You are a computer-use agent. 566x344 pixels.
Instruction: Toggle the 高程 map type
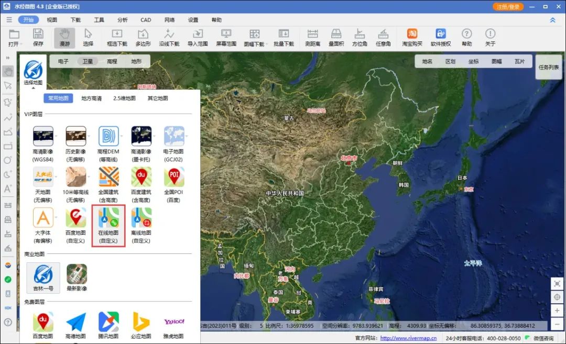click(x=112, y=62)
